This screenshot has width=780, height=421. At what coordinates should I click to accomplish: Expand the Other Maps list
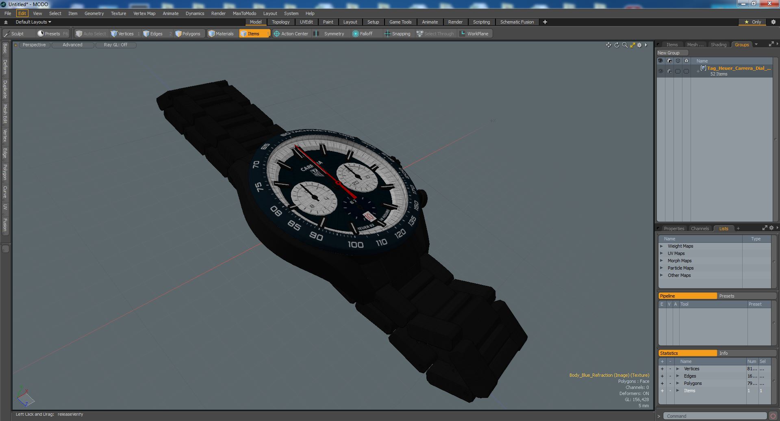tap(661, 275)
